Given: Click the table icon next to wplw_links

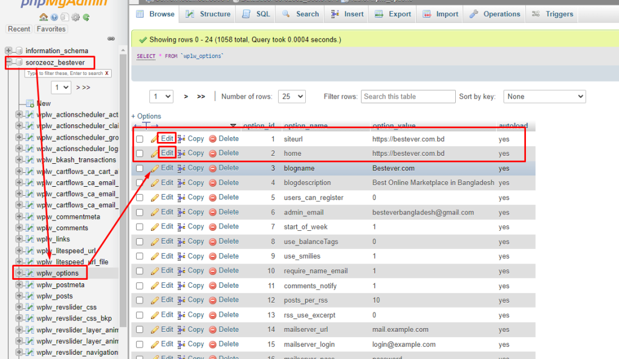Looking at the screenshot, I should (x=30, y=239).
